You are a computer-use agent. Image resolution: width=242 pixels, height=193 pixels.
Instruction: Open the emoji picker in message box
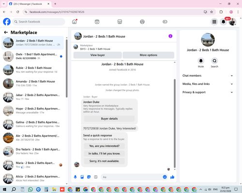(x=165, y=177)
